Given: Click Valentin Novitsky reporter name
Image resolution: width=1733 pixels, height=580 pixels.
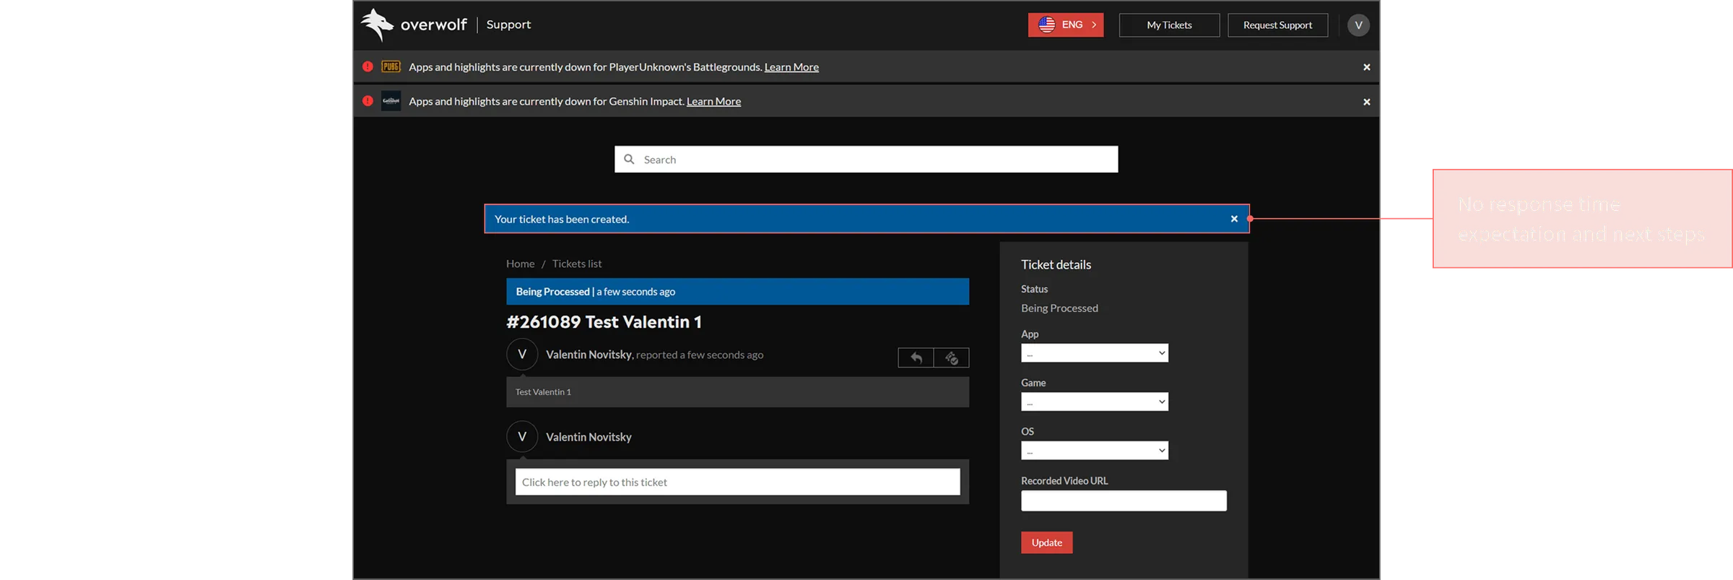Looking at the screenshot, I should click(588, 355).
